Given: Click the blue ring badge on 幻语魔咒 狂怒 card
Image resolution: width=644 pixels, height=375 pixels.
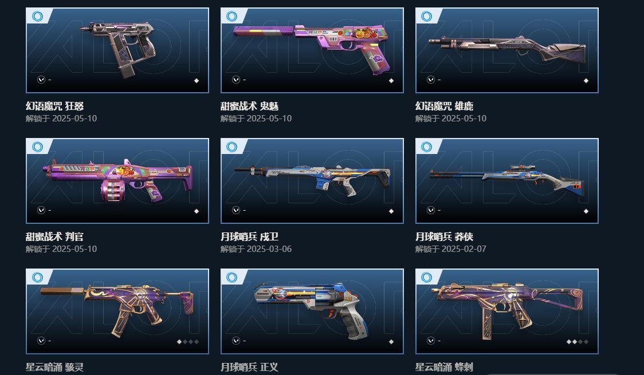Looking at the screenshot, I should 37,17.
